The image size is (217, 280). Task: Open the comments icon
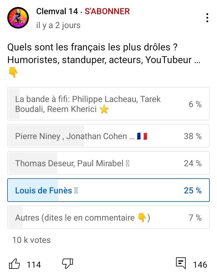[181, 263]
